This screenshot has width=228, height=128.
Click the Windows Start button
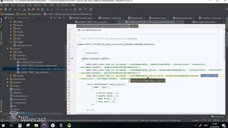[x=3, y=126]
